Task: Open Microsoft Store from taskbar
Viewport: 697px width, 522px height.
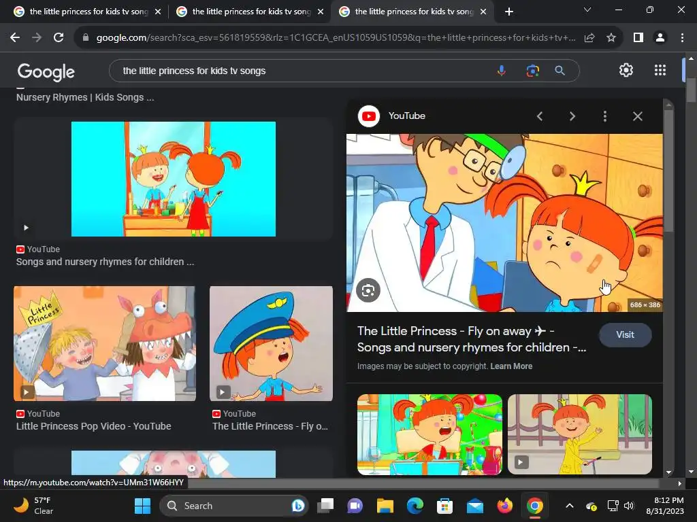Action: pos(444,506)
